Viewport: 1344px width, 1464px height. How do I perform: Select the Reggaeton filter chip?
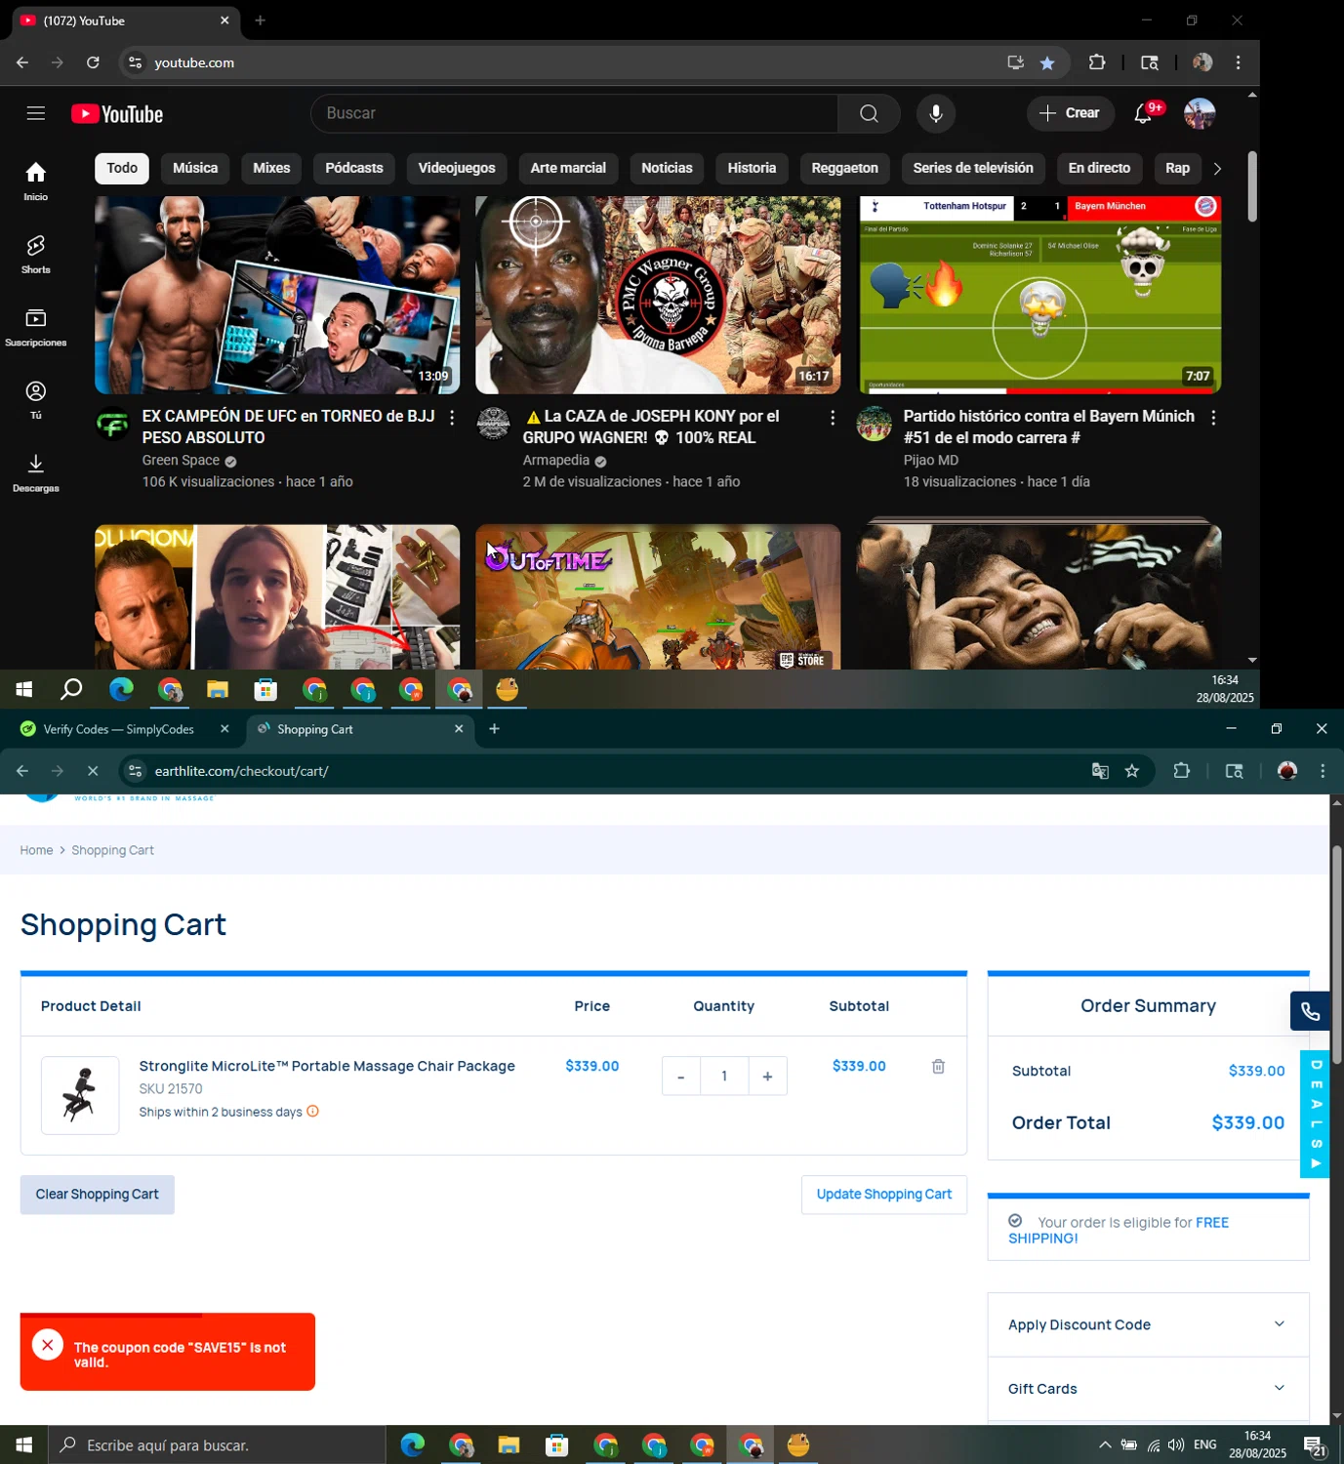[845, 168]
